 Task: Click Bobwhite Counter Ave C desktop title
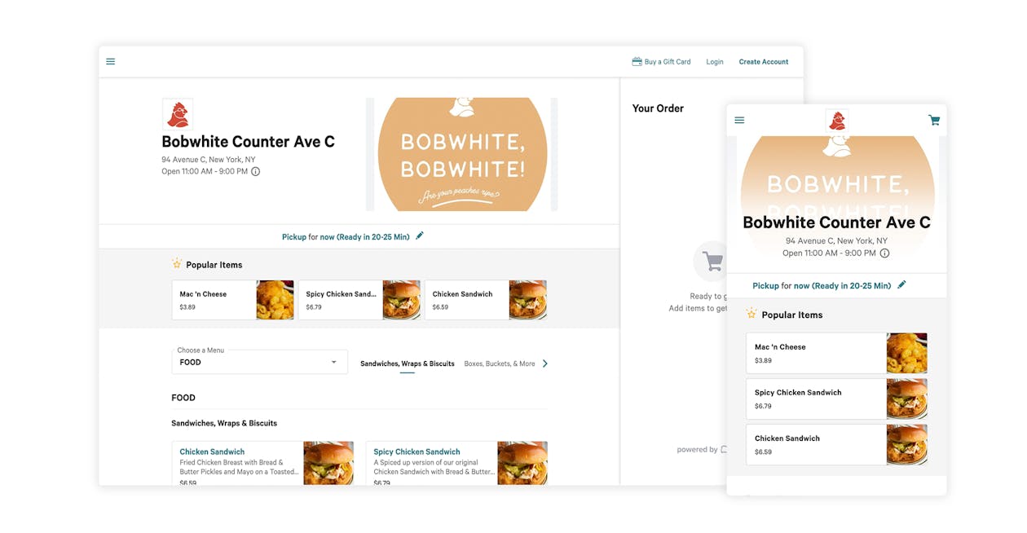(248, 142)
